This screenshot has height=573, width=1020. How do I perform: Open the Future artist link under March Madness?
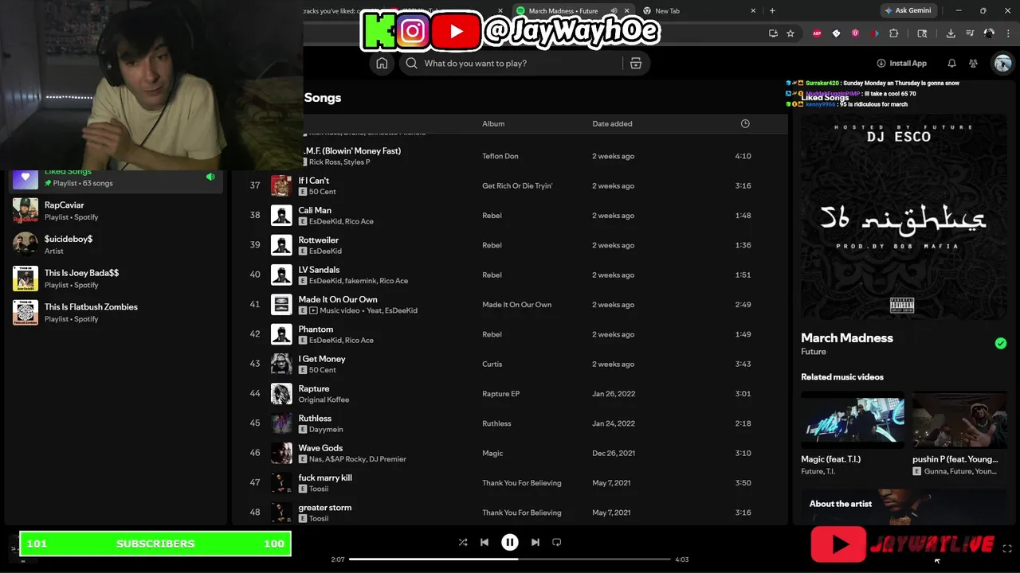(x=814, y=352)
